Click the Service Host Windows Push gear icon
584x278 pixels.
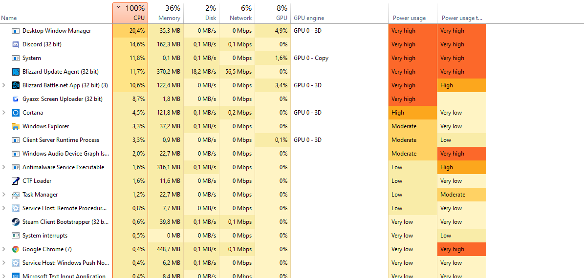(16, 263)
